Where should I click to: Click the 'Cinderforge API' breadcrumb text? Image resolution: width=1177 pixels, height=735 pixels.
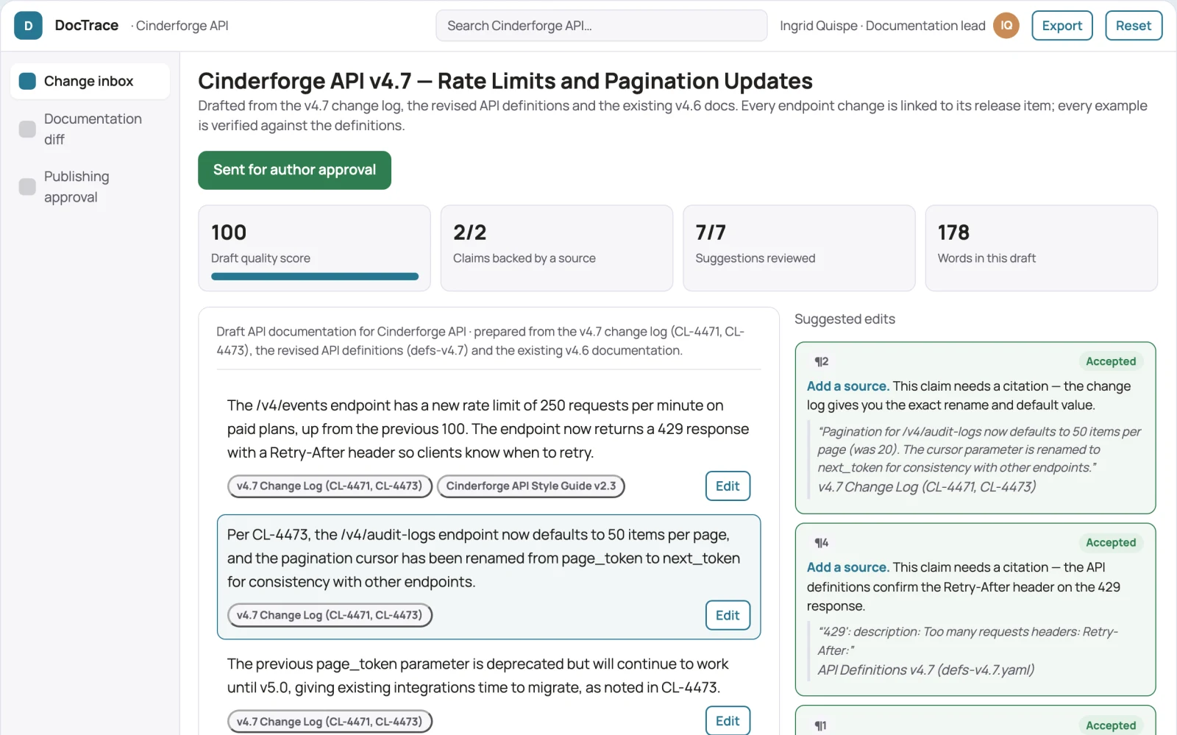[x=182, y=26]
